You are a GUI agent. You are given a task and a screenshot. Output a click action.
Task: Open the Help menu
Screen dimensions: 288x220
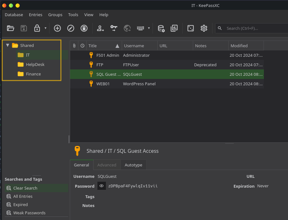104,15
